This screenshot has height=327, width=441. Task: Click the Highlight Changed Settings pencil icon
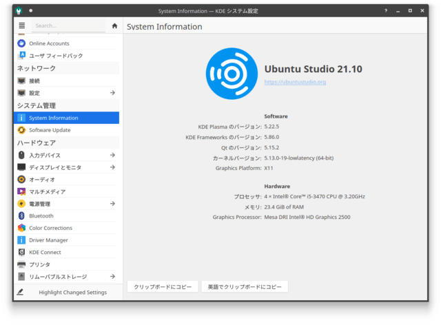(x=20, y=293)
